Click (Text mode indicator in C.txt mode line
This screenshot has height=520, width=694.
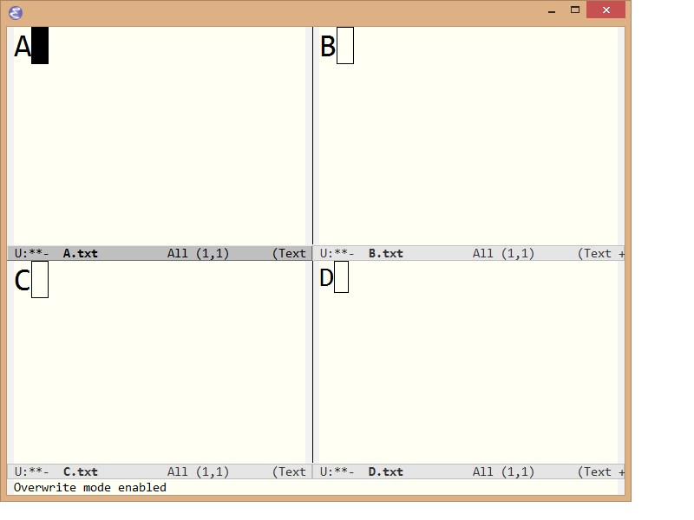(x=289, y=471)
